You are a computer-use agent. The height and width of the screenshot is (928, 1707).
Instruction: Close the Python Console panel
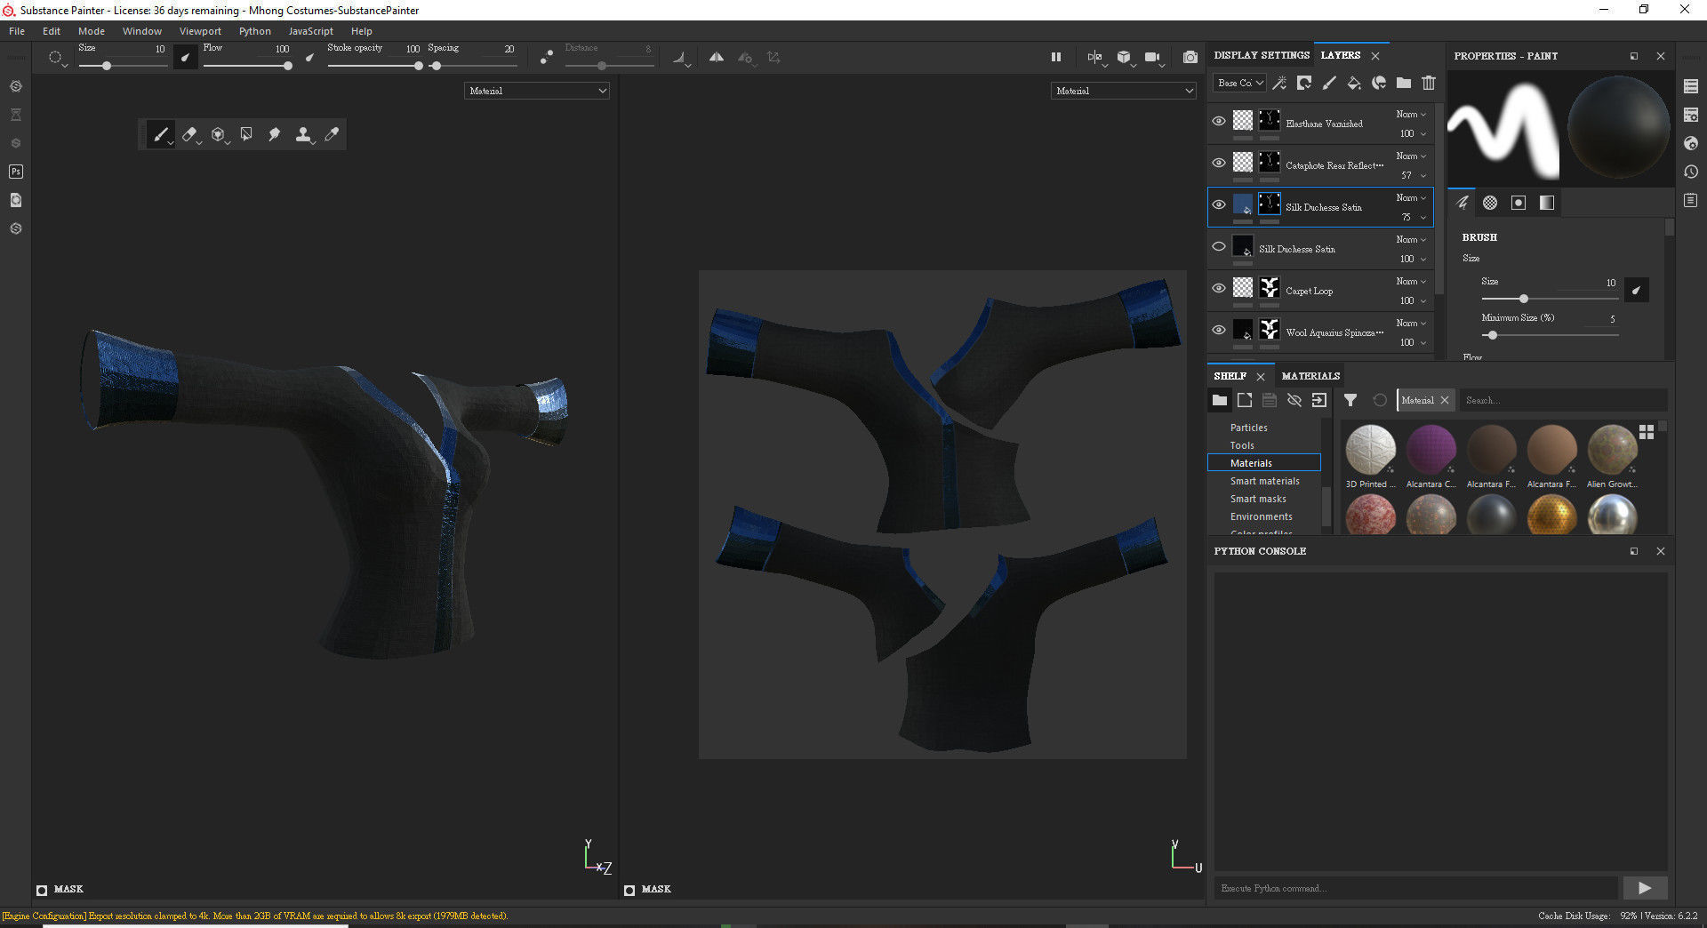(1660, 551)
